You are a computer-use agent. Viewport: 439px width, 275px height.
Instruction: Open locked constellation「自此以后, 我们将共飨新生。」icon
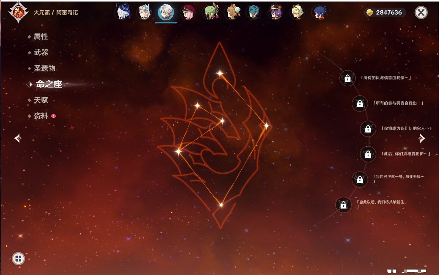pos(343,205)
